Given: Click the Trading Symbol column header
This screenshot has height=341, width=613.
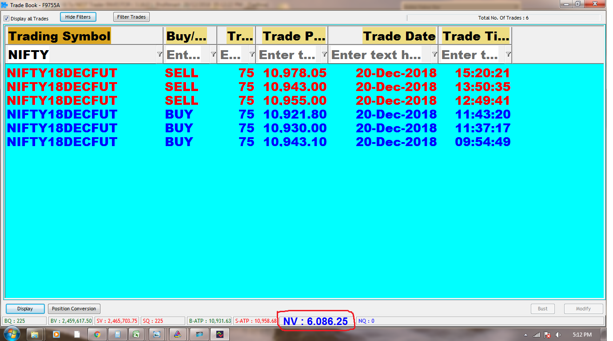Looking at the screenshot, I should [59, 36].
